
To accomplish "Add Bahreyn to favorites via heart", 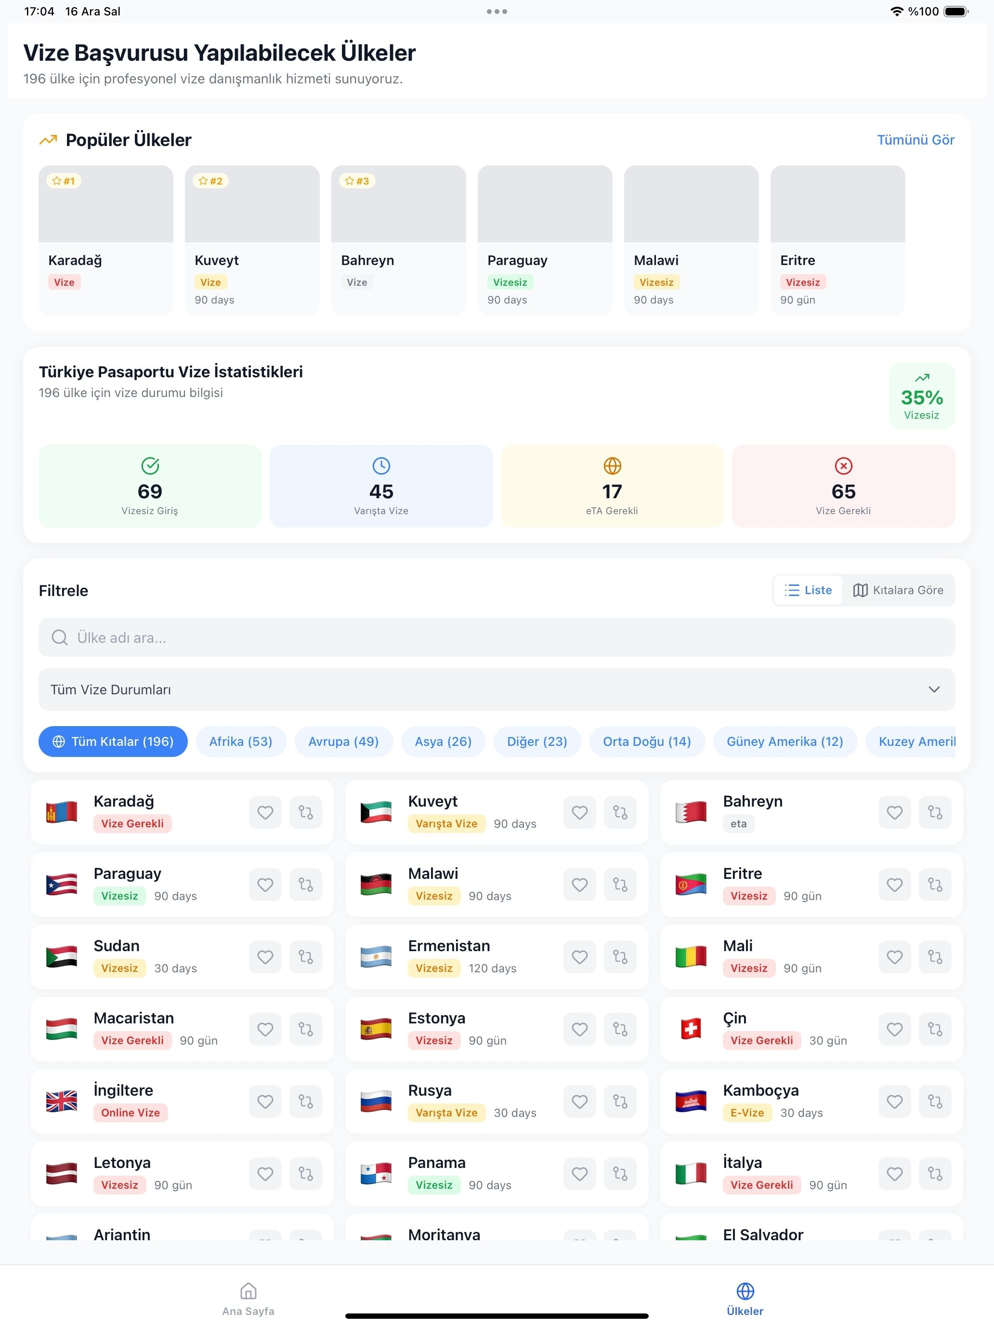I will (x=894, y=812).
